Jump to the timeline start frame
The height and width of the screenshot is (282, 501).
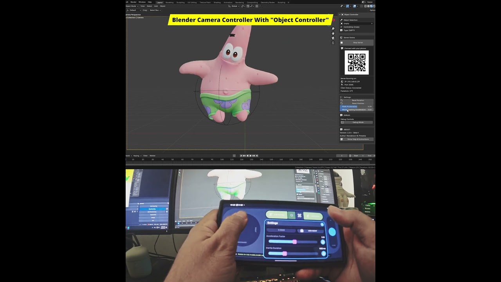coord(241,155)
